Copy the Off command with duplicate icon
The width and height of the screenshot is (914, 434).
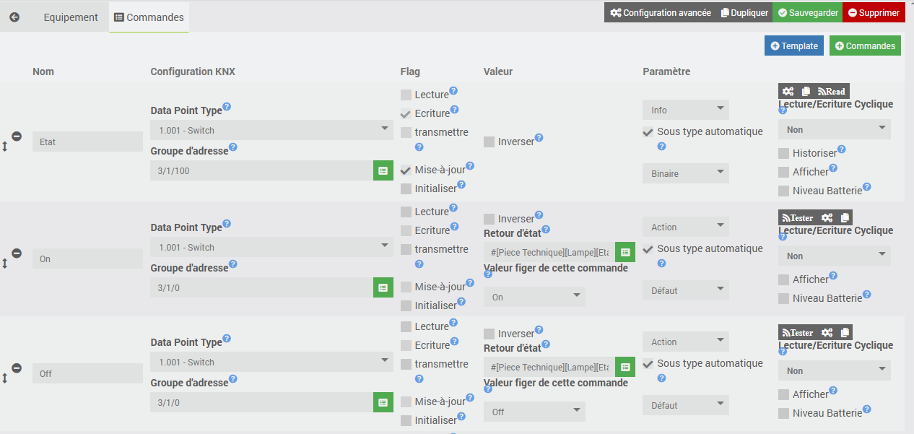click(x=845, y=332)
